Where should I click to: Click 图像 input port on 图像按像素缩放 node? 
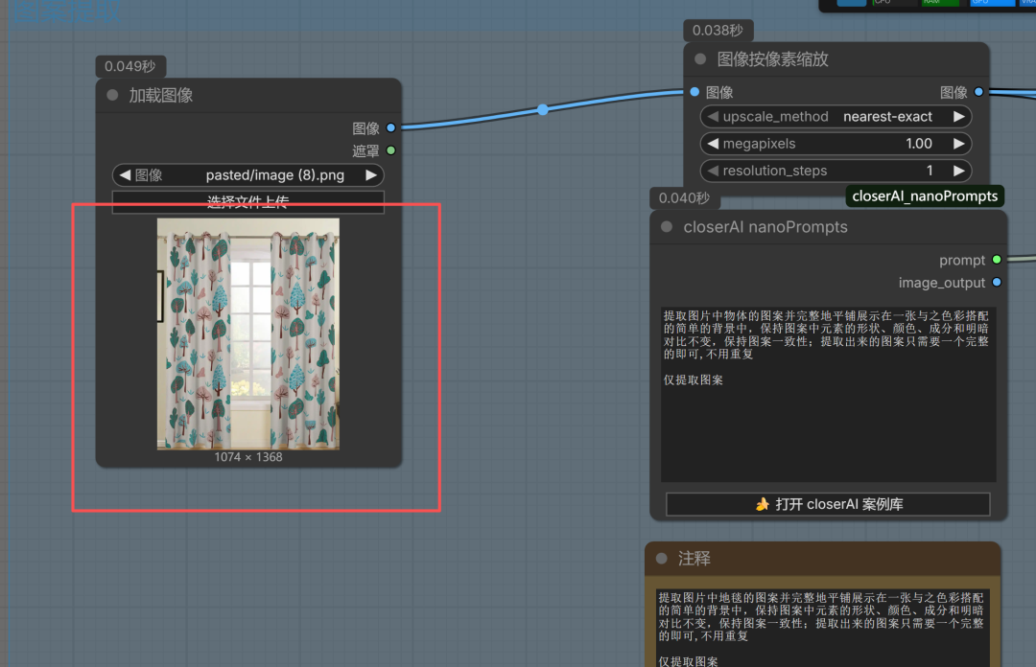pos(695,92)
